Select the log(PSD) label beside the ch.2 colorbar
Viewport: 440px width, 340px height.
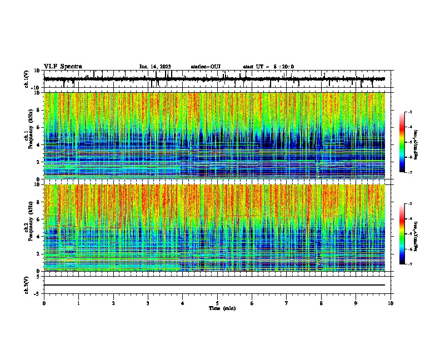tap(416, 236)
